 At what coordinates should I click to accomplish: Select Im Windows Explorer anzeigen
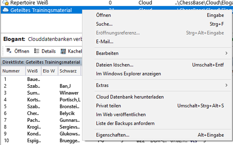point(128,74)
